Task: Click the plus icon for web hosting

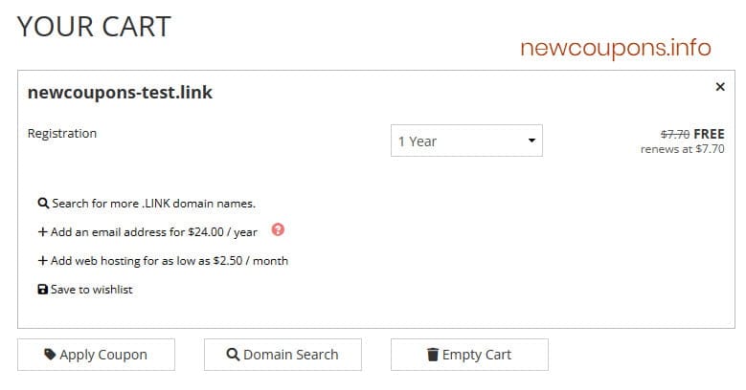Action: pyautogui.click(x=42, y=261)
